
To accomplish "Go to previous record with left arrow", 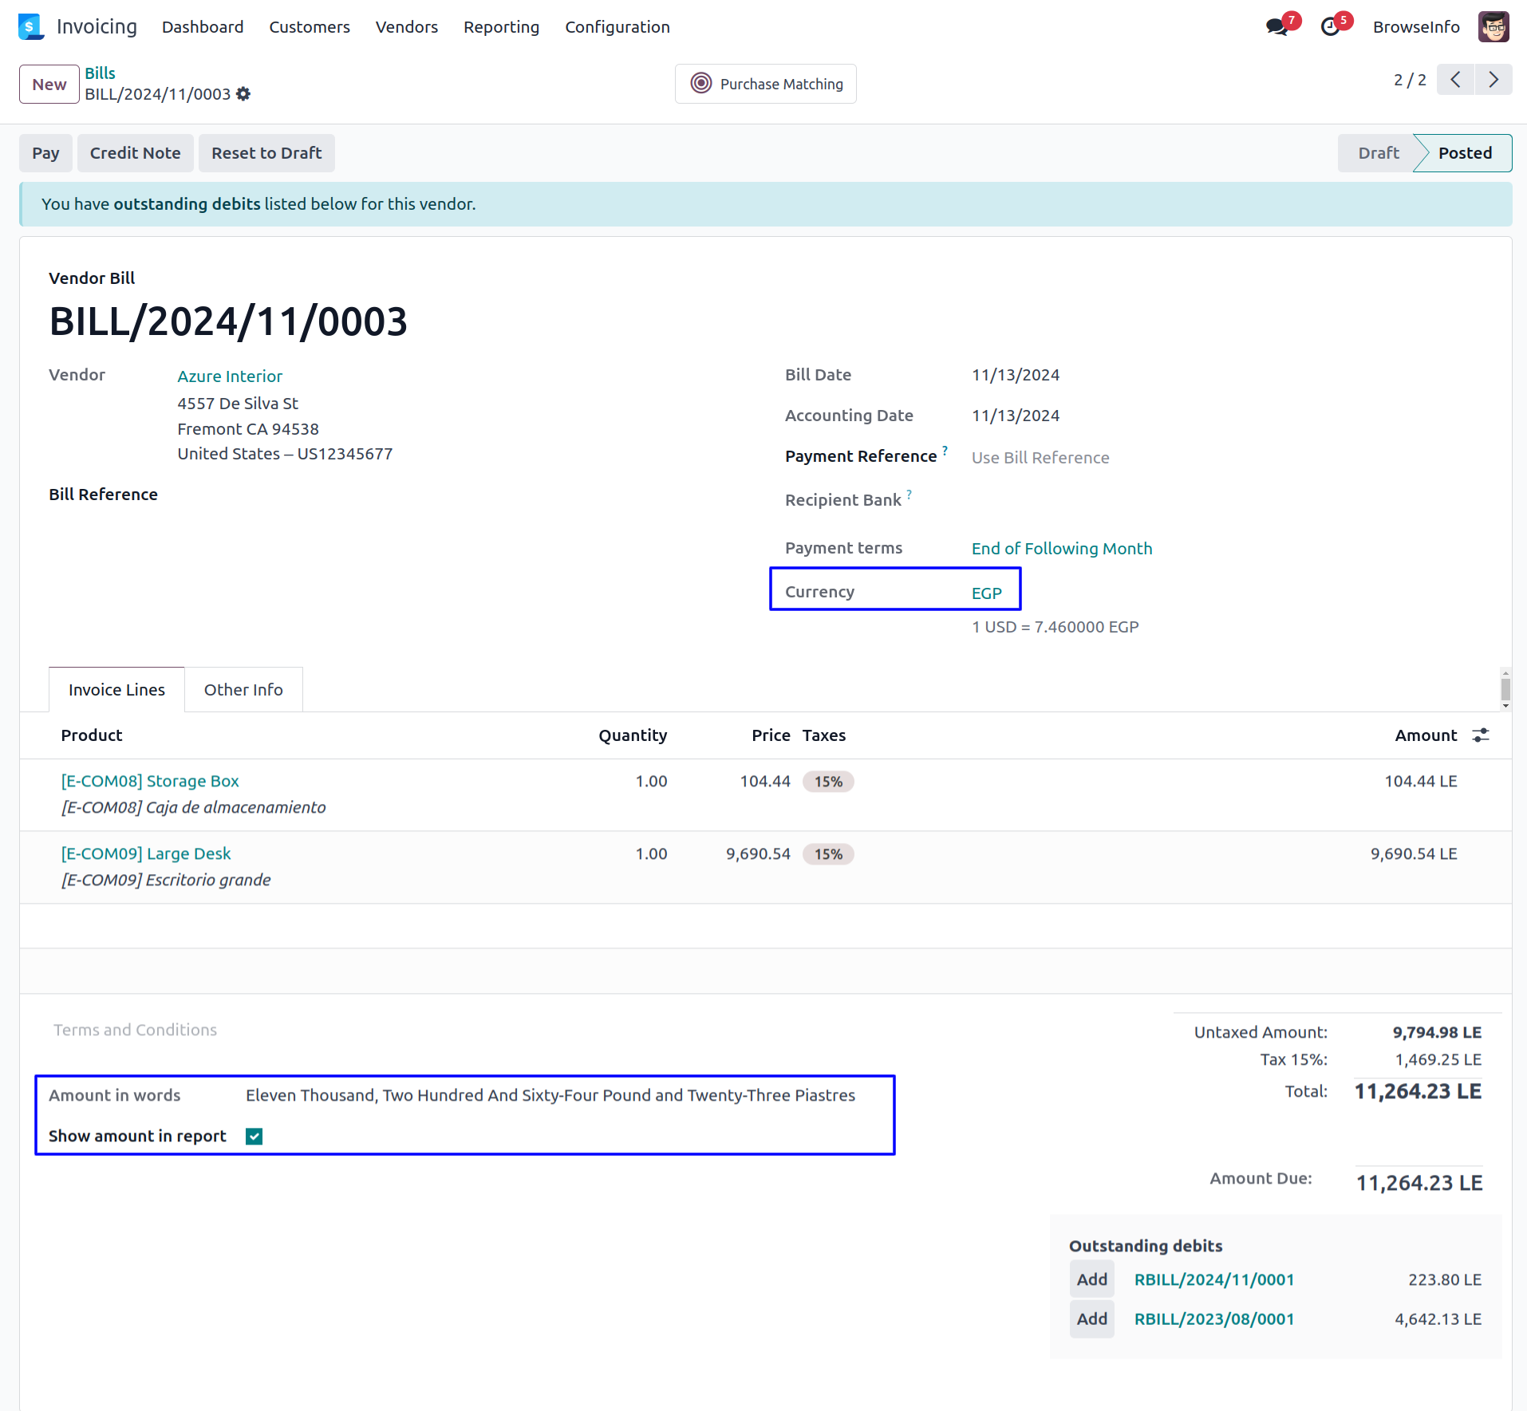I will [1455, 80].
